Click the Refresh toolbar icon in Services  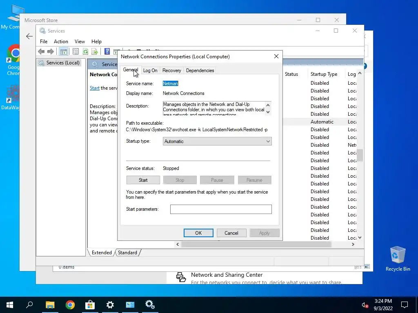pos(85,51)
